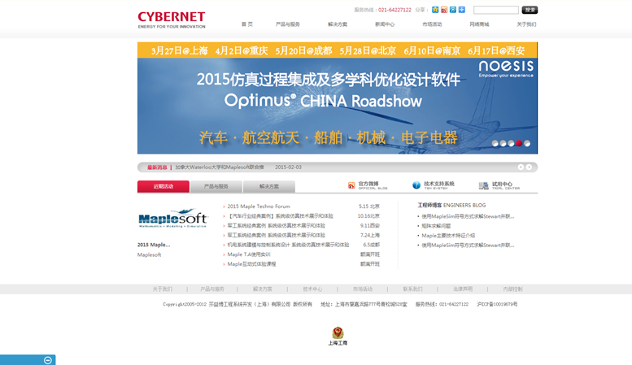
Task: Click the Optimus CHINA Roadshow banner
Action: pyautogui.click(x=338, y=98)
